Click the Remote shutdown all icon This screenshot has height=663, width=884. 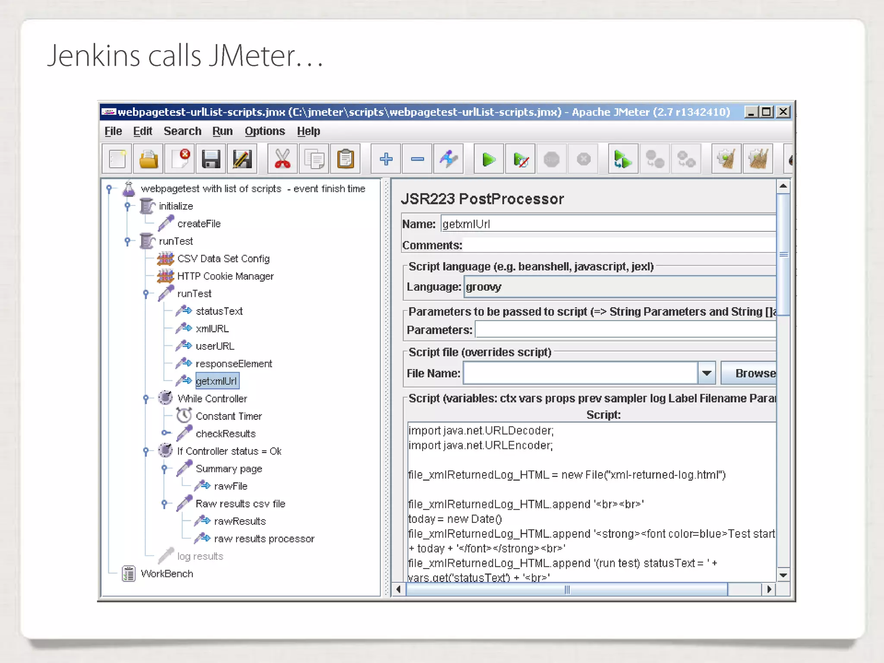pos(686,159)
